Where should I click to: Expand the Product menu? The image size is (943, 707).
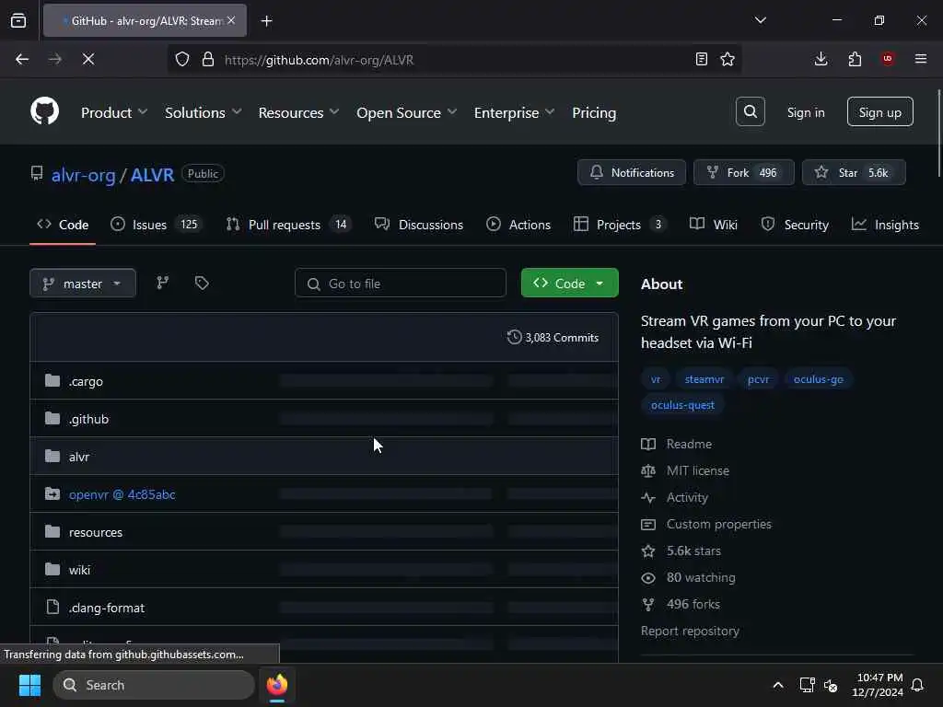[113, 112]
